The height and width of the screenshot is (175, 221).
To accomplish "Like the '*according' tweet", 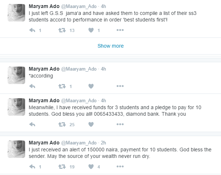I will tap(91, 86).
